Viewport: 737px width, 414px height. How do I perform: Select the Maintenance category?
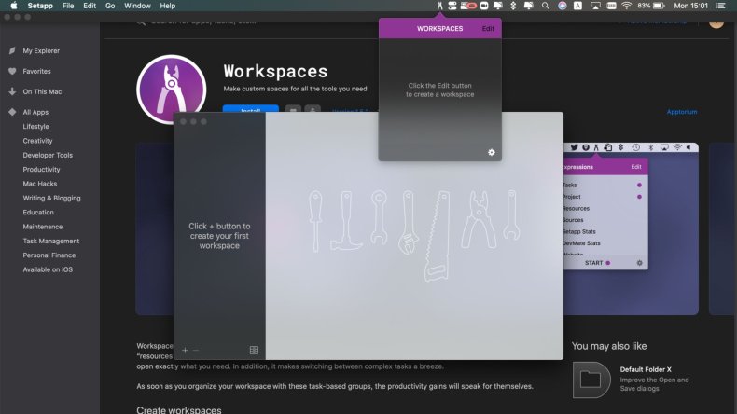pos(42,227)
